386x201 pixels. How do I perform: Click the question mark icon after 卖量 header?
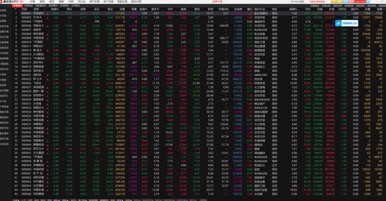pyautogui.click(x=384, y=9)
